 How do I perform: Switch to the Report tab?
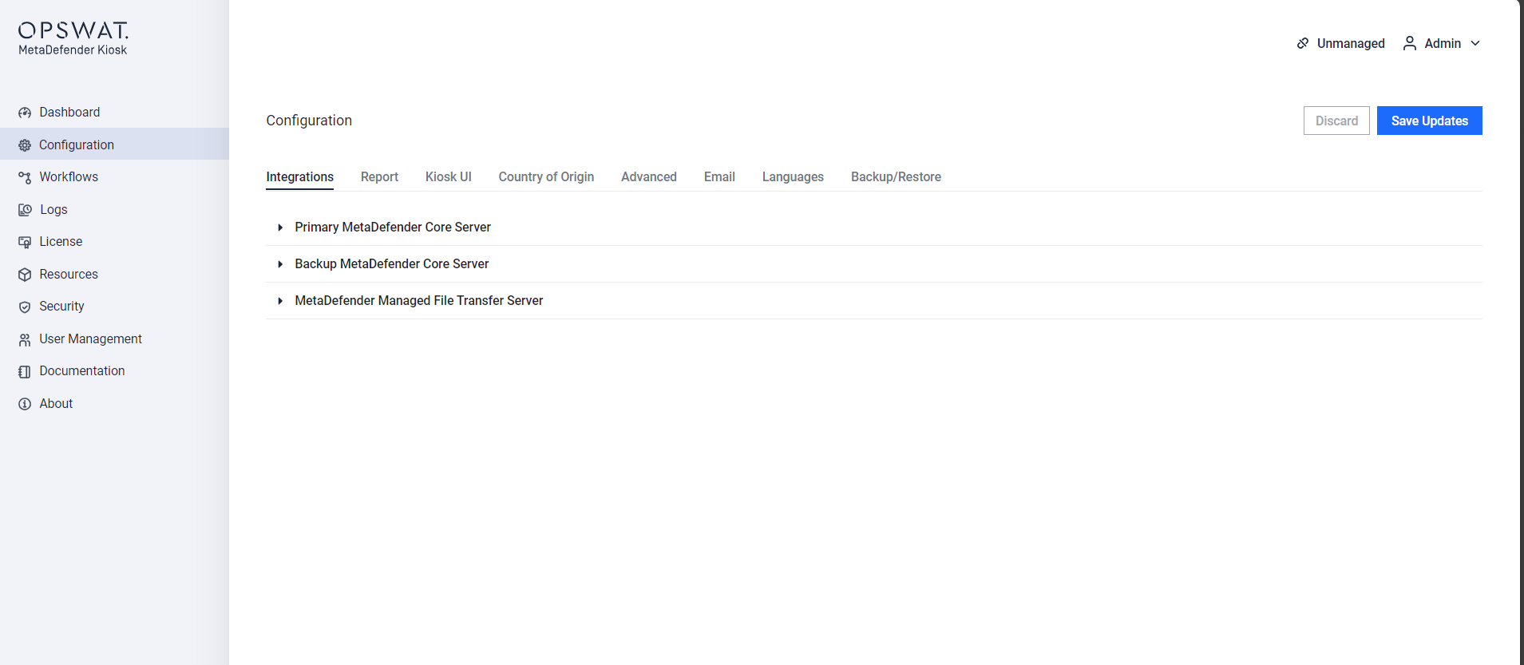[379, 177]
